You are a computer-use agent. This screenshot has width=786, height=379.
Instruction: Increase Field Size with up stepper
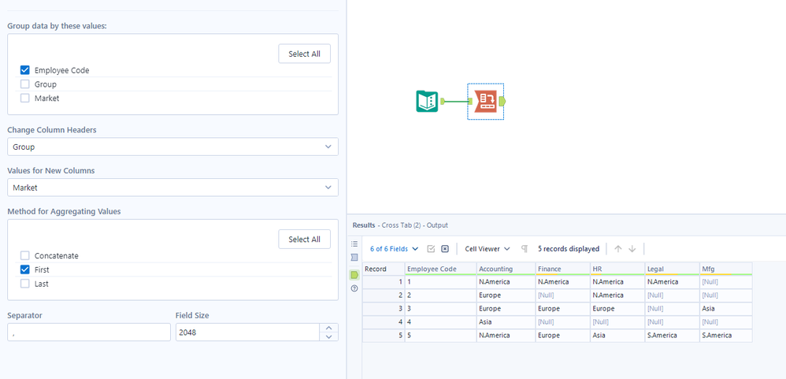click(x=329, y=328)
